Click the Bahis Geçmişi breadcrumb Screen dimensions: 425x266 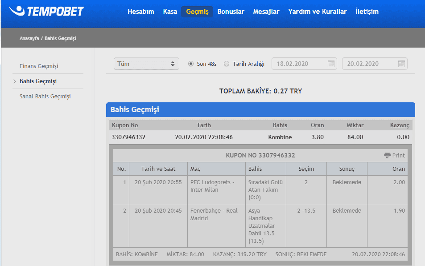coord(60,38)
